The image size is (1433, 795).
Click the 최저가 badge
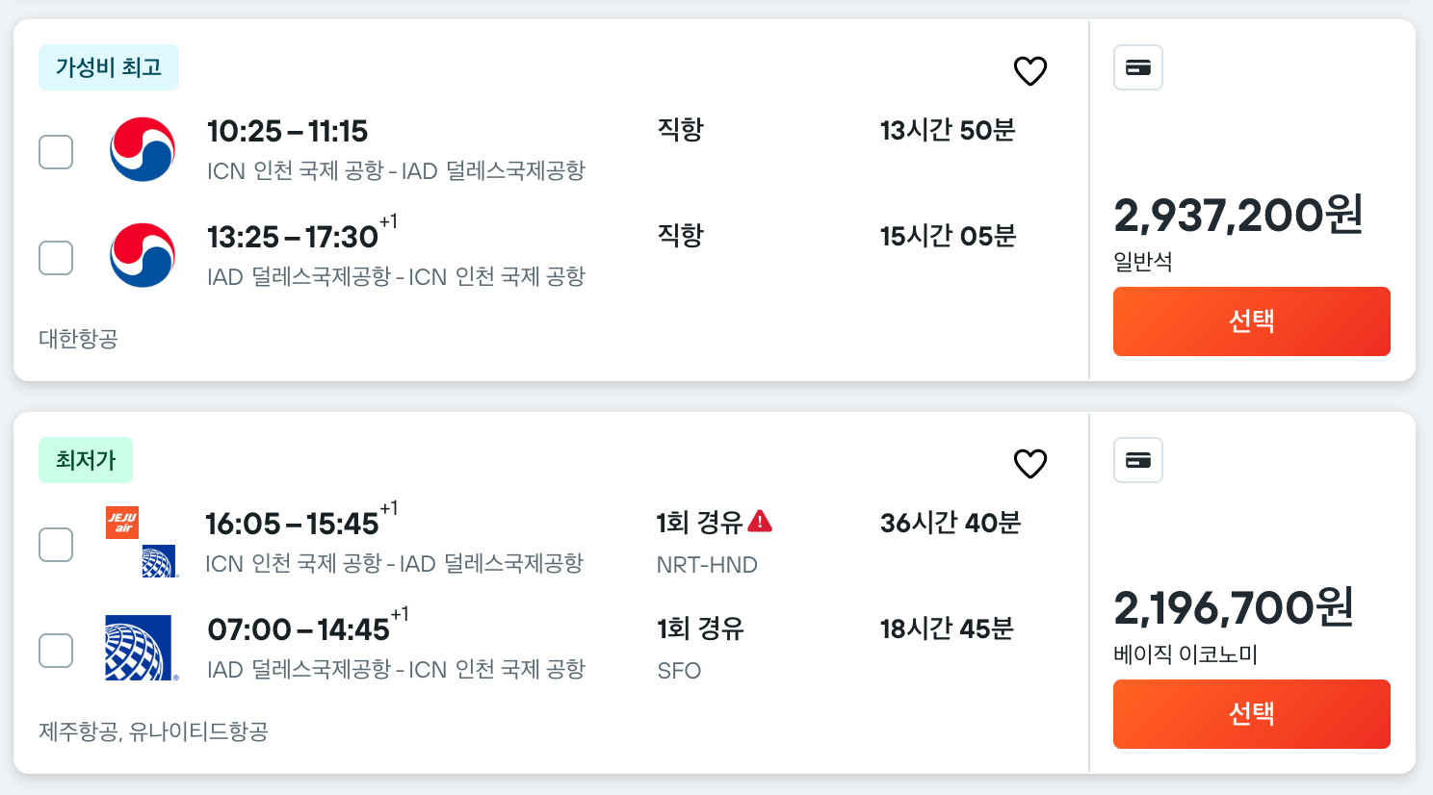click(86, 460)
